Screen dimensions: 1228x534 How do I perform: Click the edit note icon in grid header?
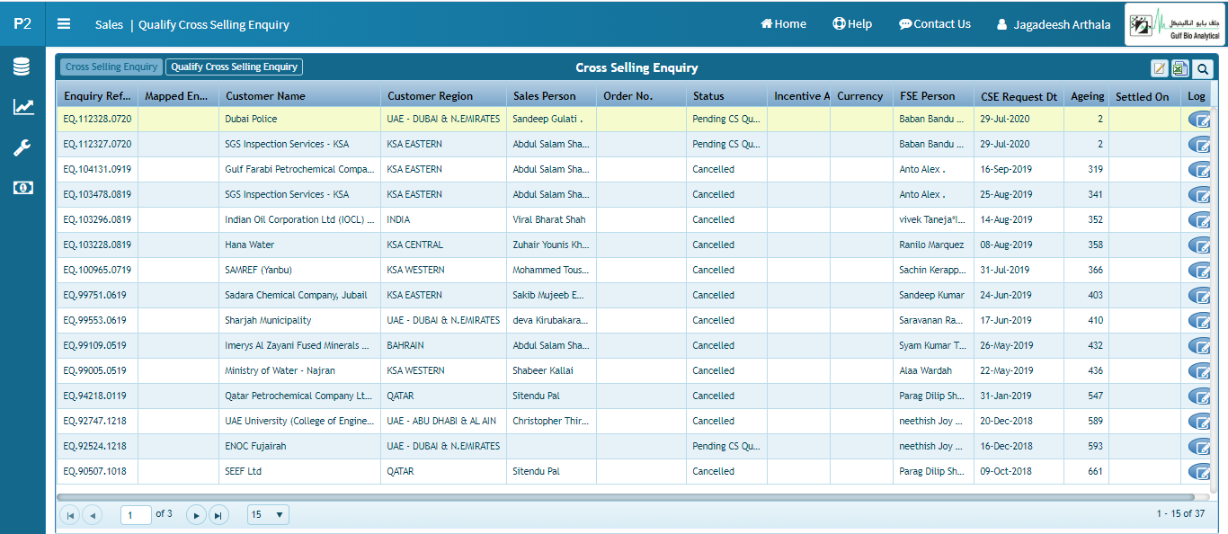pos(1161,68)
